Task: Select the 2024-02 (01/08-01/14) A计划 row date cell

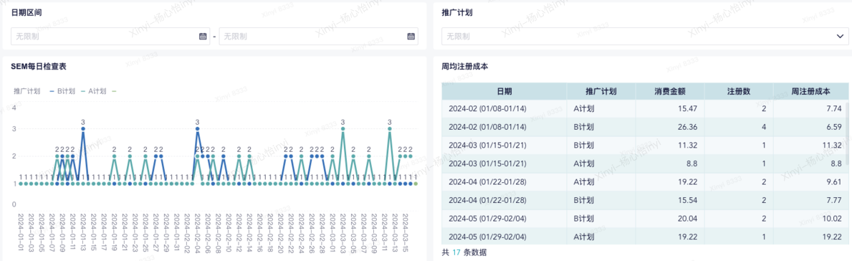Action: (x=504, y=109)
